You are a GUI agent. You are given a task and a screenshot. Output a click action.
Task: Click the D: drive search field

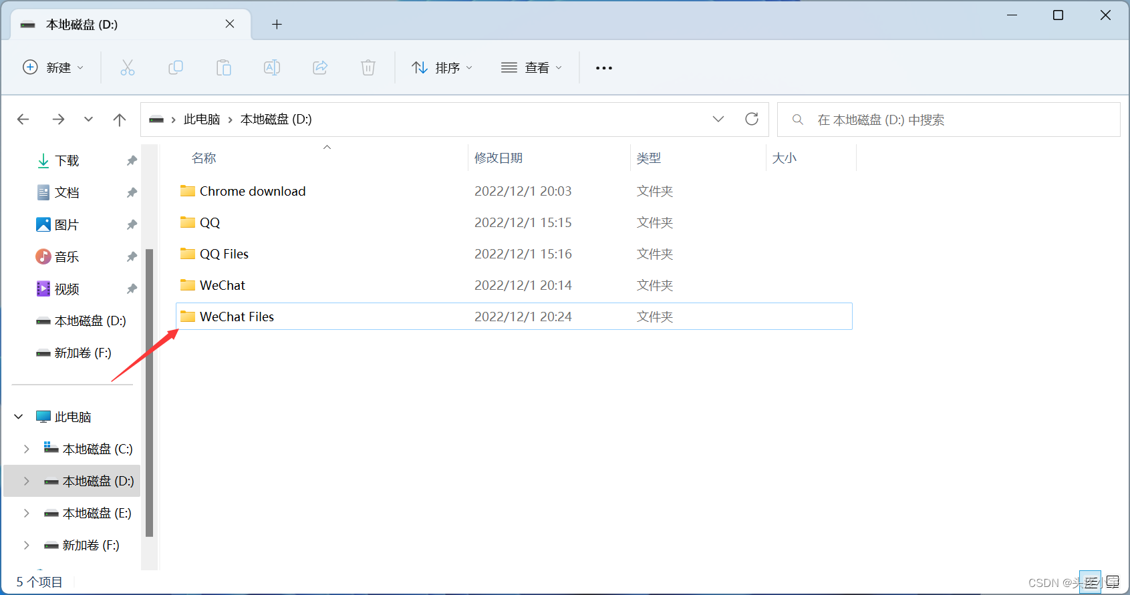(x=949, y=120)
